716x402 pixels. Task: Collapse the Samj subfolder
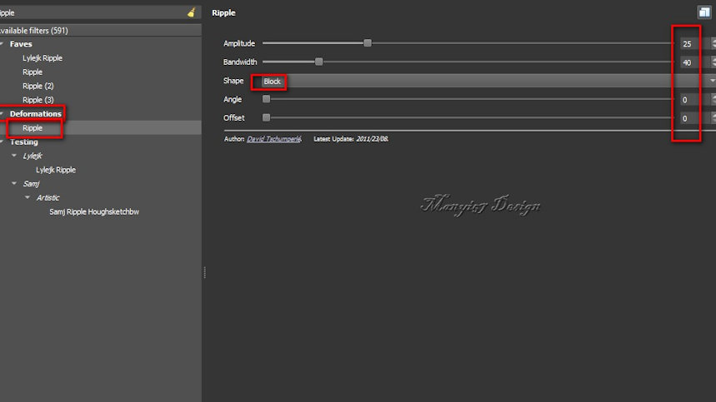click(x=14, y=184)
